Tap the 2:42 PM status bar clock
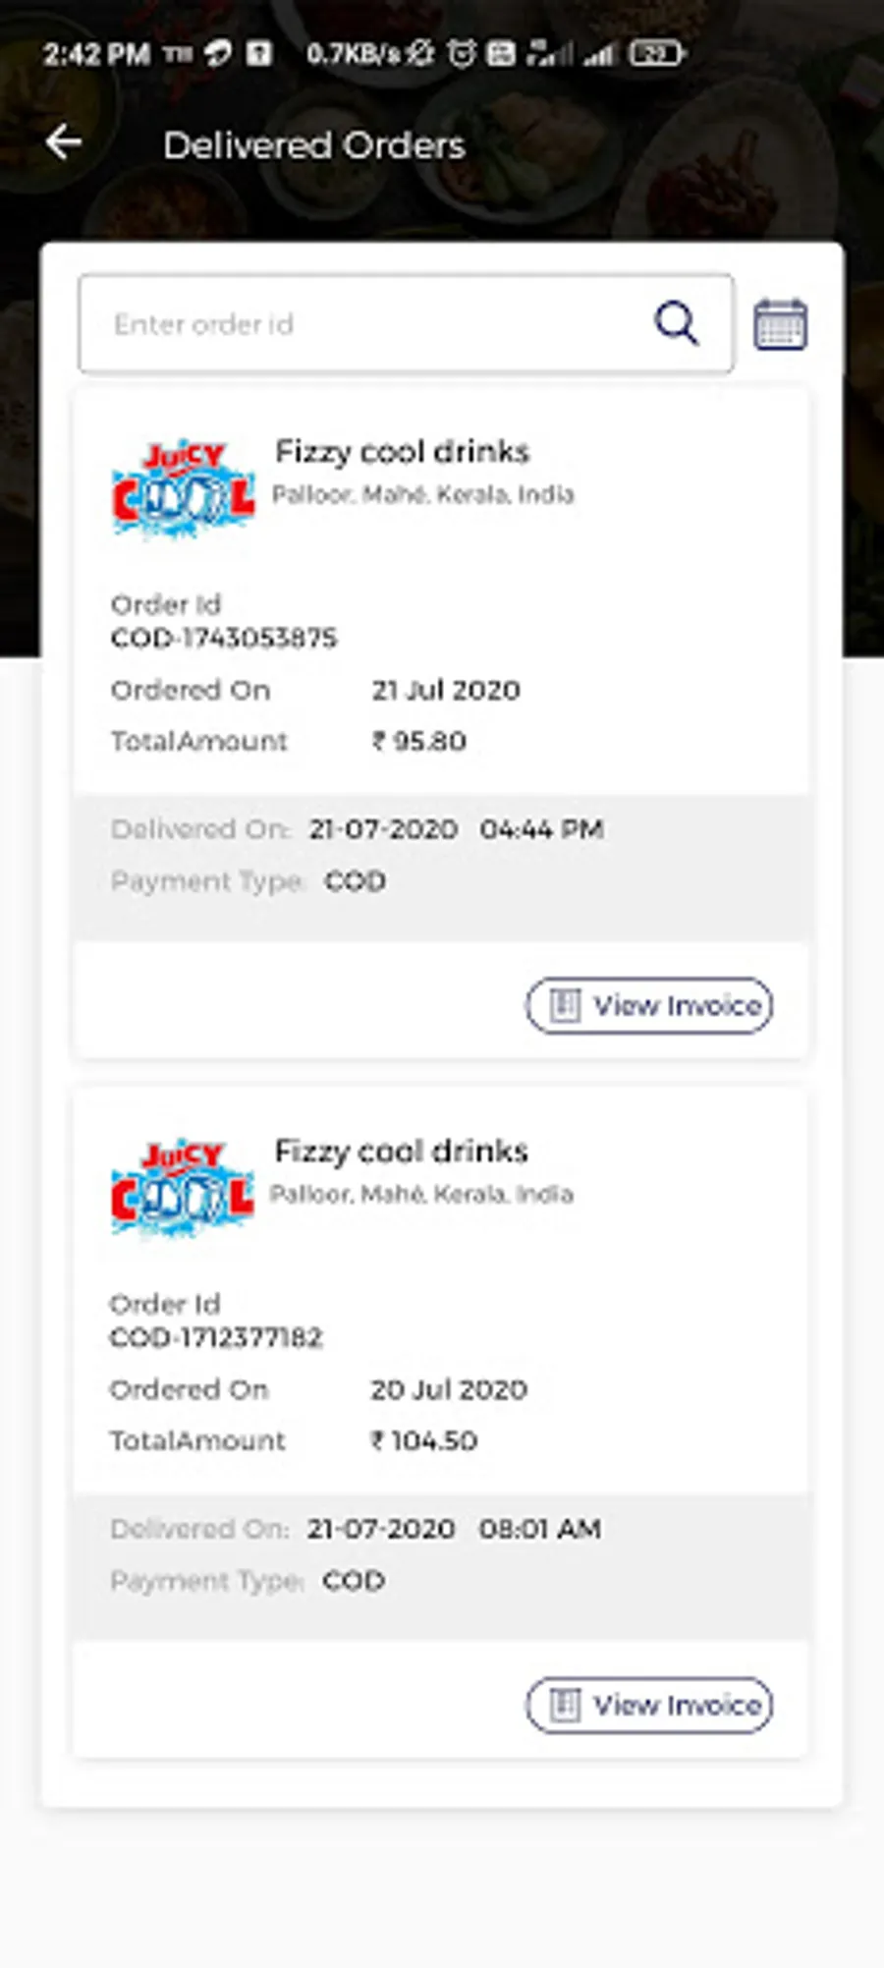Viewport: 884px width, 1968px height. pyautogui.click(x=96, y=54)
